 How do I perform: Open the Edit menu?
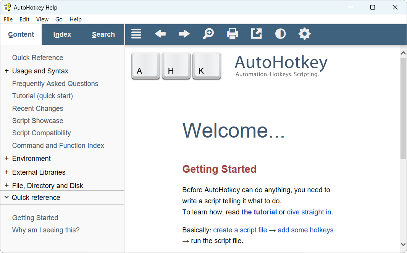point(24,19)
